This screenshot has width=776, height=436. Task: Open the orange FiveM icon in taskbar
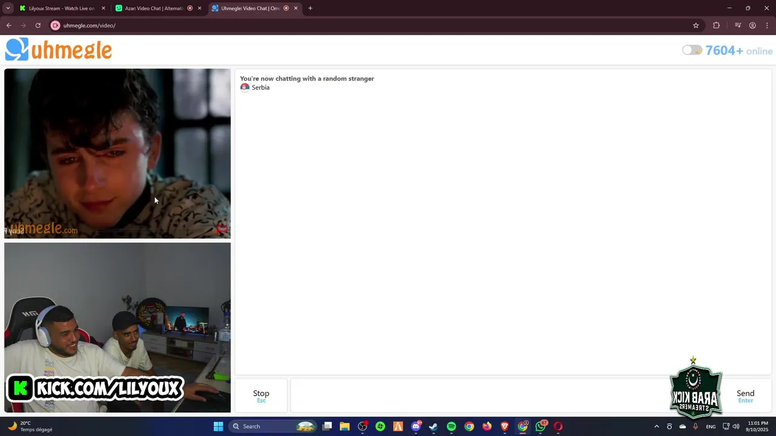[398, 426]
